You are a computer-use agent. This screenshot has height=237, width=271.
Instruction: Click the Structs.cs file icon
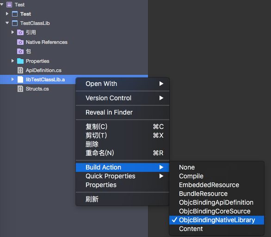tap(20, 89)
